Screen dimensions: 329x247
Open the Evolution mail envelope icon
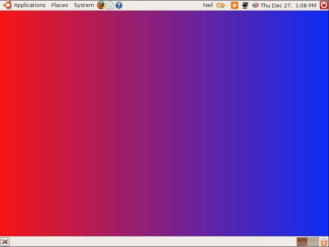[x=110, y=5]
